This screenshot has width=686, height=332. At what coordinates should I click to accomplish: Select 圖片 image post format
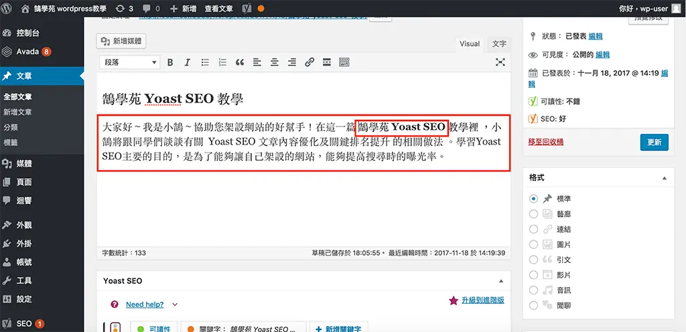pos(533,244)
